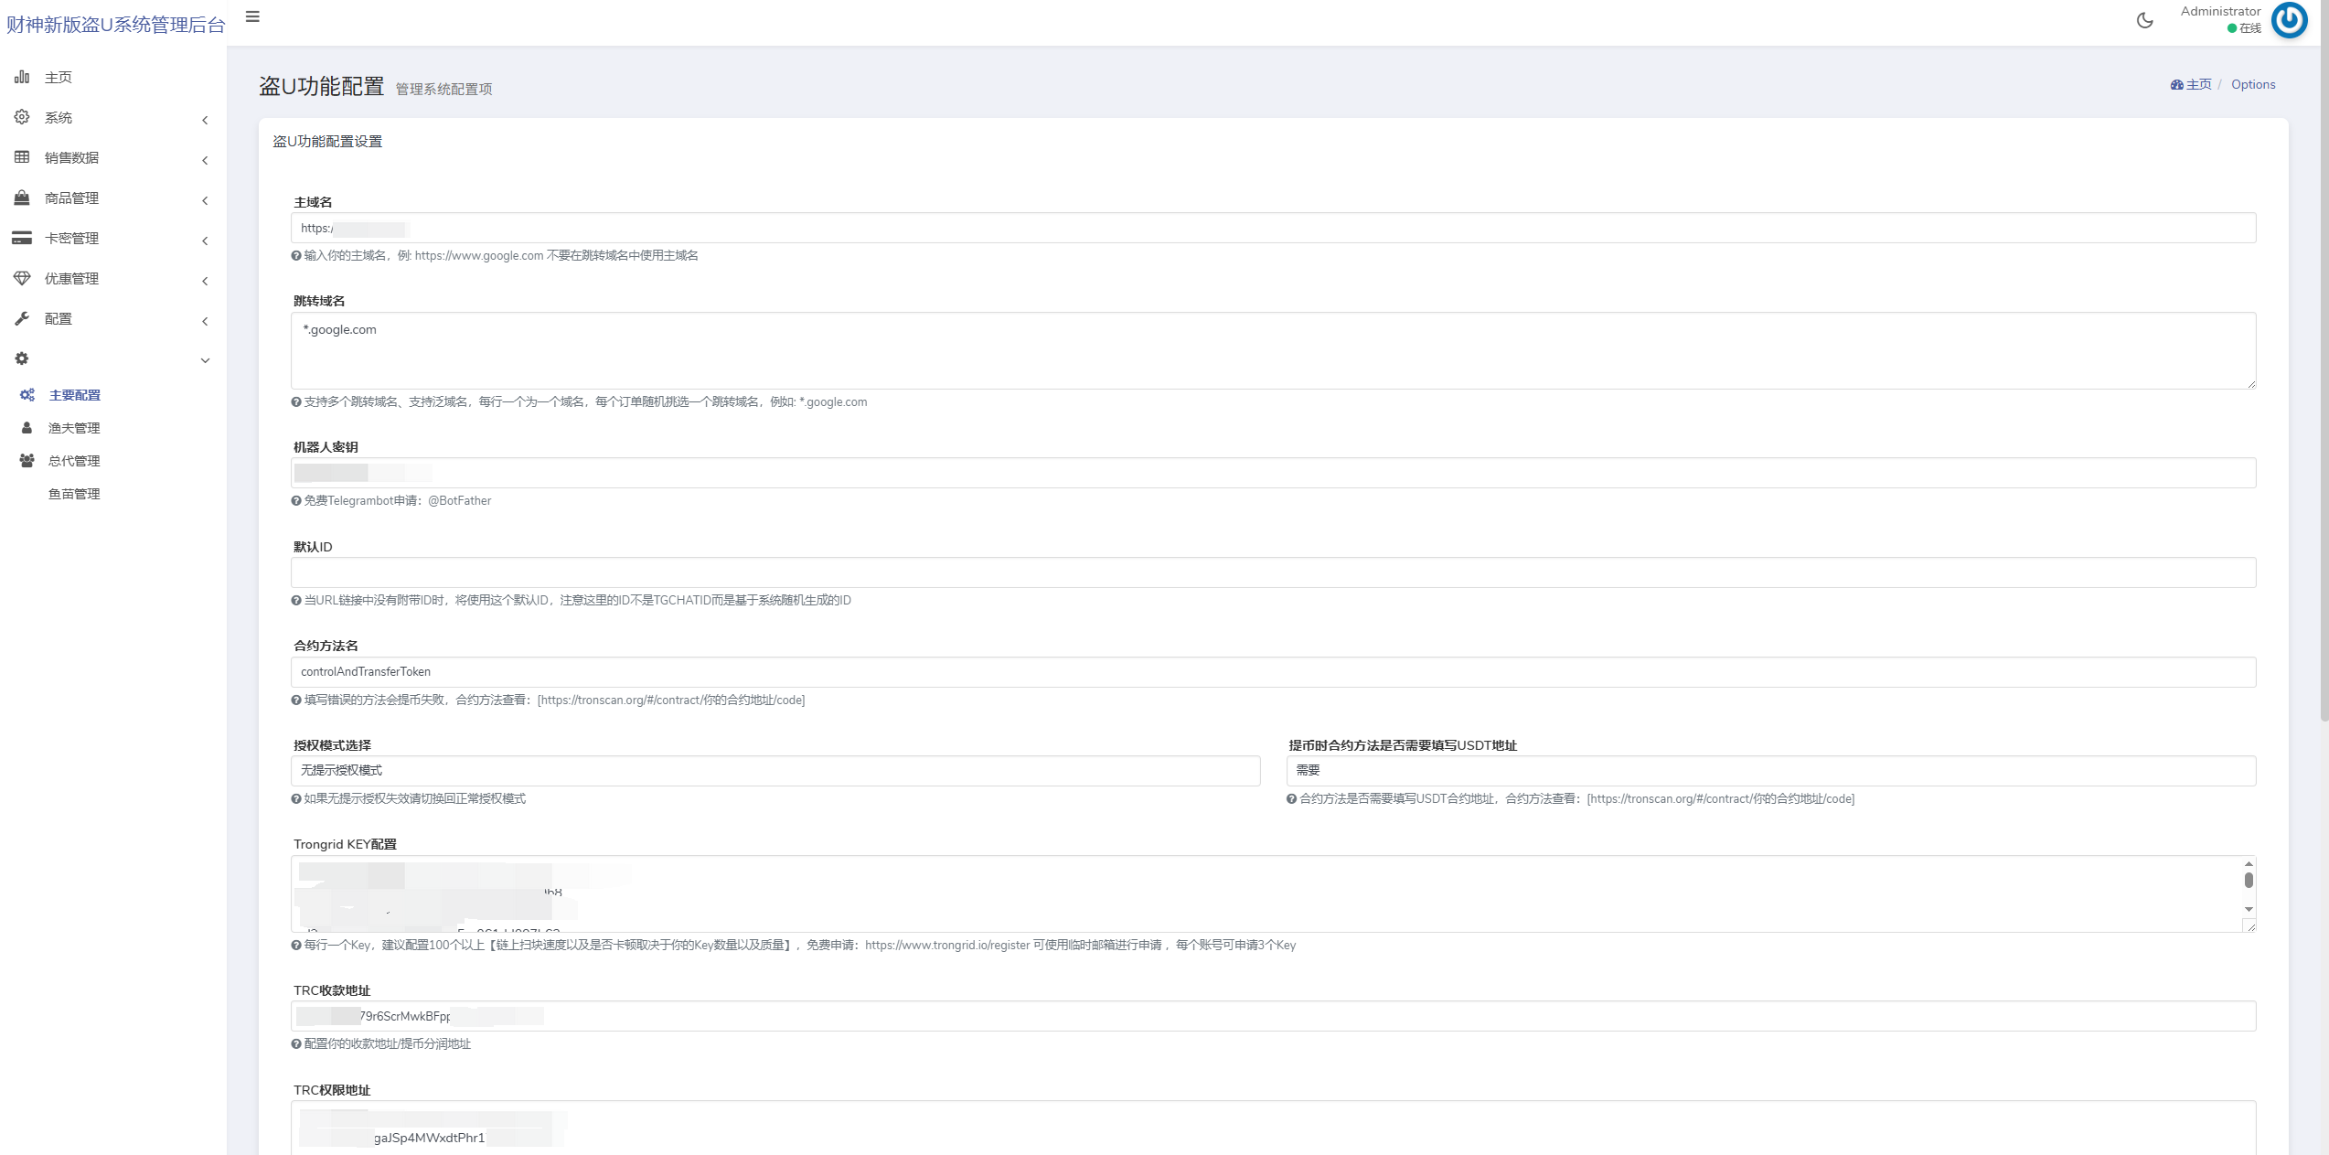Image resolution: width=2329 pixels, height=1155 pixels.
Task: Collapse the expanded gear section chevron
Action: 205,360
